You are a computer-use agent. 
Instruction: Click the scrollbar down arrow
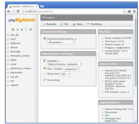[x=136, y=121]
